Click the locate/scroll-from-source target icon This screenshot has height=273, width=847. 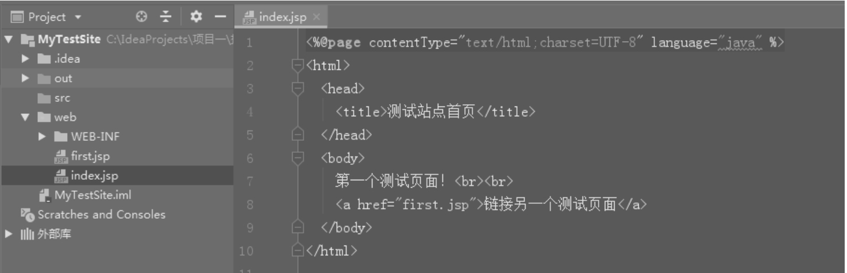141,17
